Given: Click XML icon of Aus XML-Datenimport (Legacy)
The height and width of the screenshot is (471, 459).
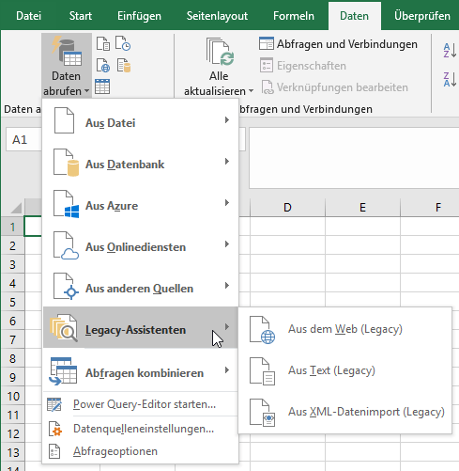Looking at the screenshot, I should point(262,413).
